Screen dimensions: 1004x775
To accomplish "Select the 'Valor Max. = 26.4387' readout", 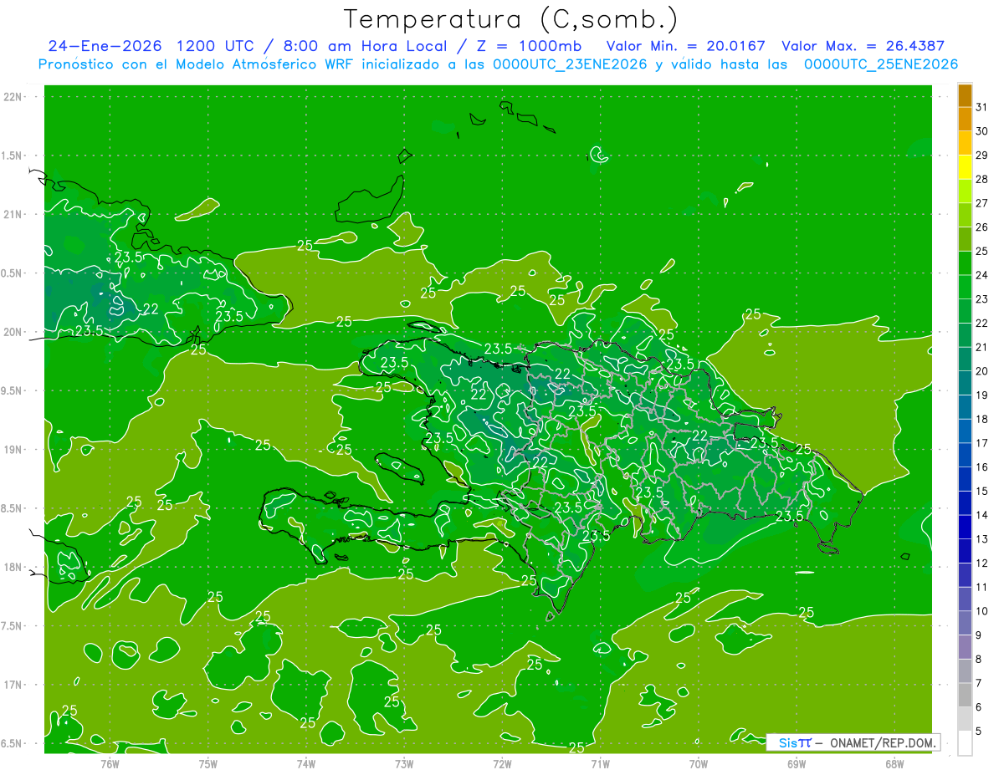I will pos(863,46).
